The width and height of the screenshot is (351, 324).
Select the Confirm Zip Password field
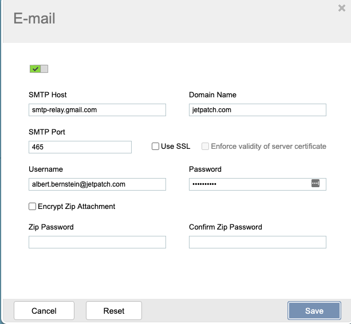click(x=258, y=242)
